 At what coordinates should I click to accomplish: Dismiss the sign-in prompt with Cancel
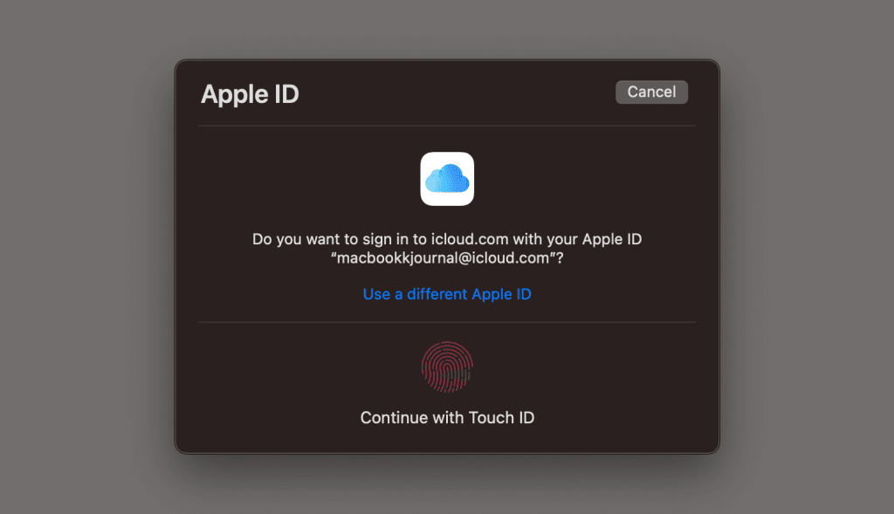click(x=651, y=92)
